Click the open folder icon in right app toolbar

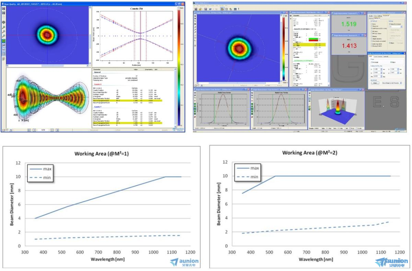[200, 9]
